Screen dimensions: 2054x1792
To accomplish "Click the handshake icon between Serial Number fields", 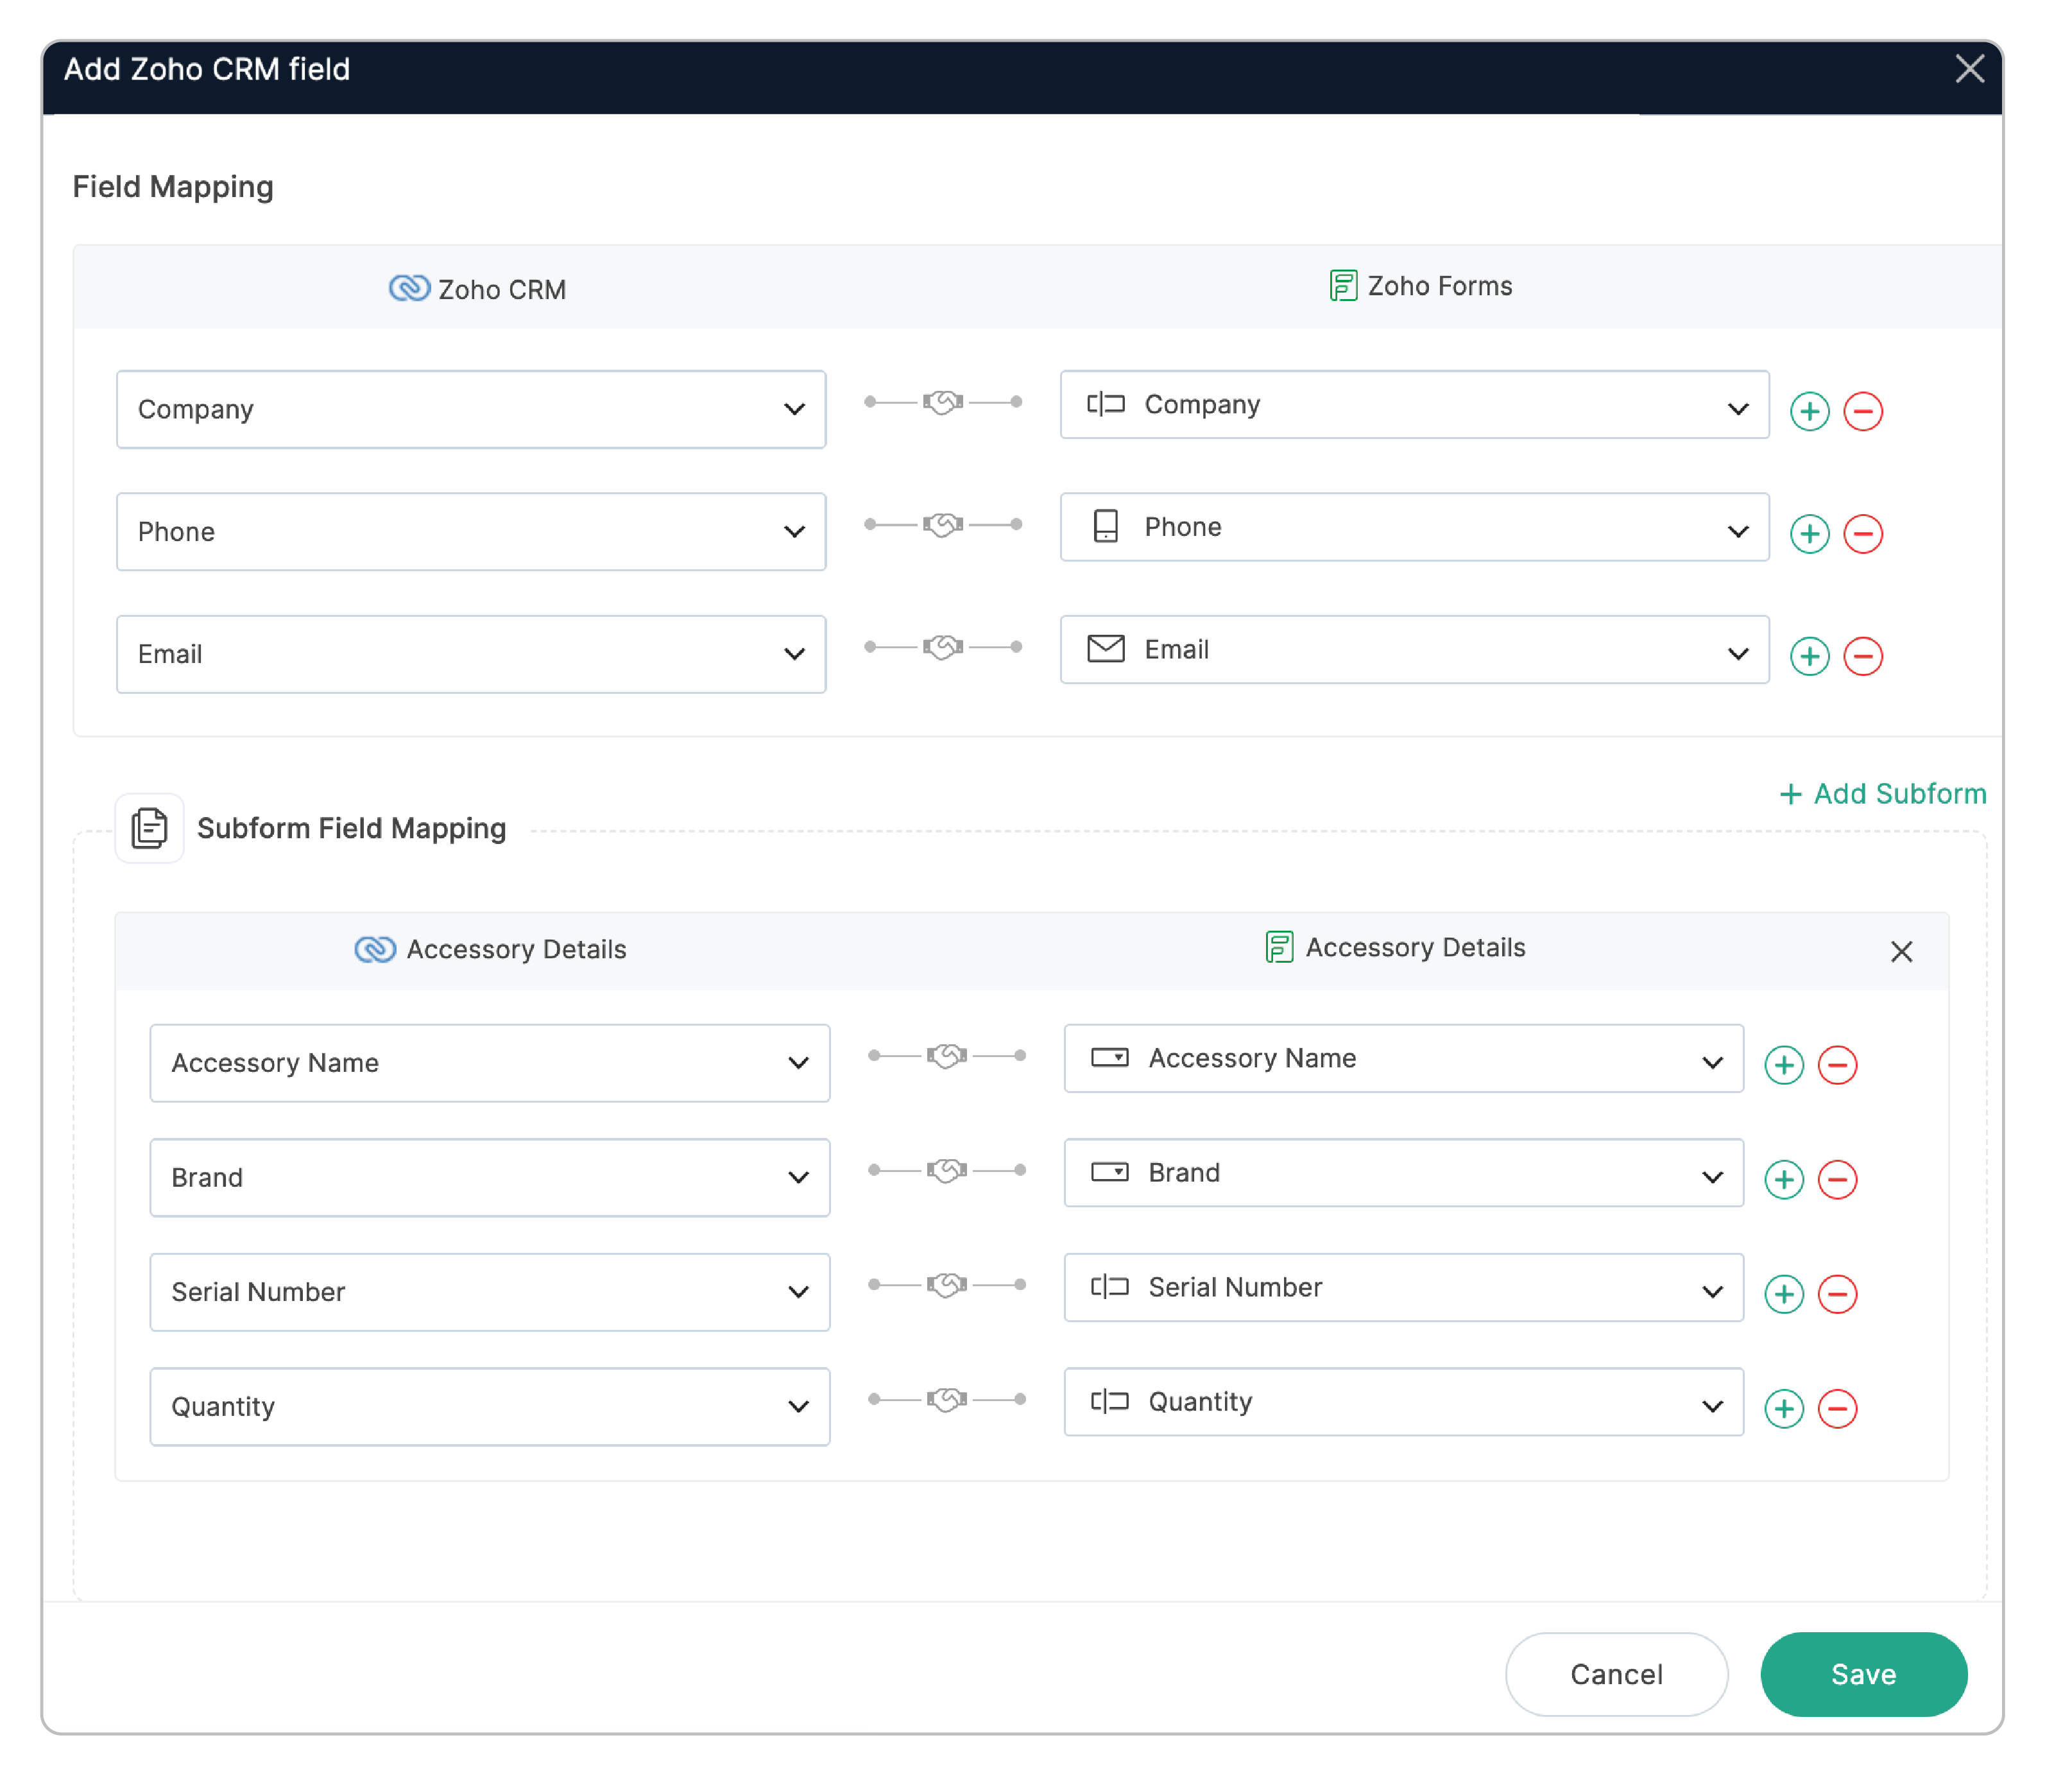I will click(x=946, y=1284).
